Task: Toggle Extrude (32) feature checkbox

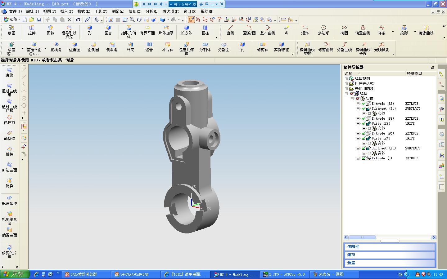Action: click(x=363, y=104)
